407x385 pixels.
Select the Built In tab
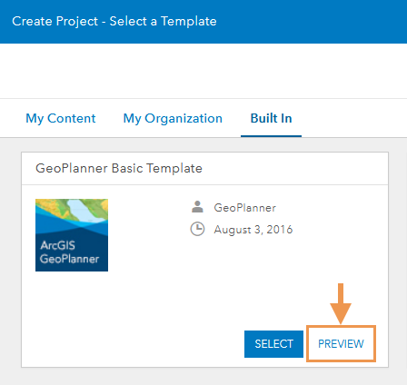271,118
